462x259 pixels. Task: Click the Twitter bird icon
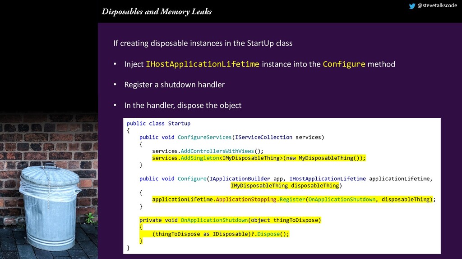pos(412,6)
